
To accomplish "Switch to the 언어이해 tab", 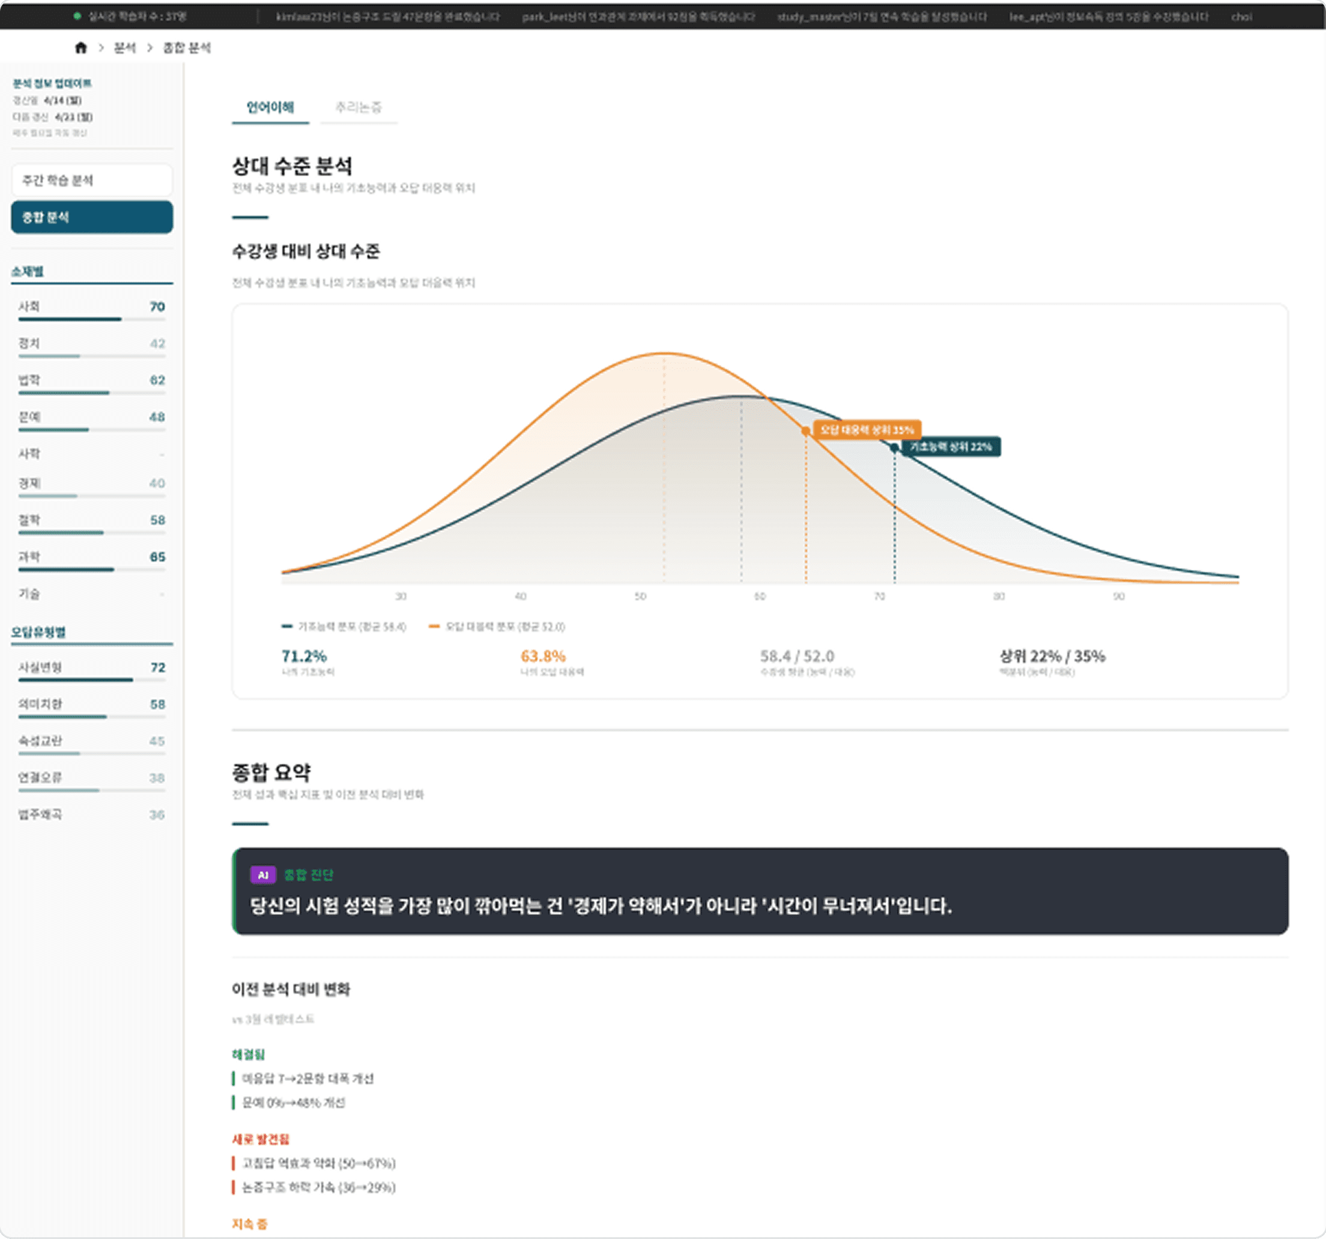I will tap(270, 108).
